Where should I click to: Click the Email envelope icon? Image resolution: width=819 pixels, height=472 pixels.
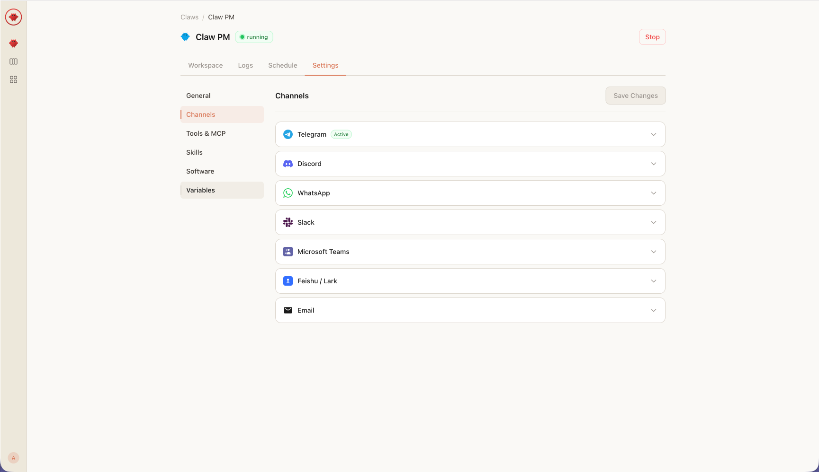pyautogui.click(x=288, y=310)
